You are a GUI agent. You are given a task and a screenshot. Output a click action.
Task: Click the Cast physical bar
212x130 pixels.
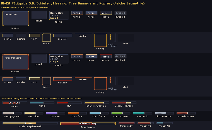click(12, 113)
